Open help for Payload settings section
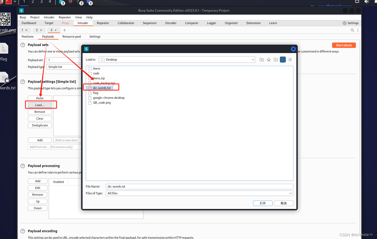The height and width of the screenshot is (239, 377). 23,82
